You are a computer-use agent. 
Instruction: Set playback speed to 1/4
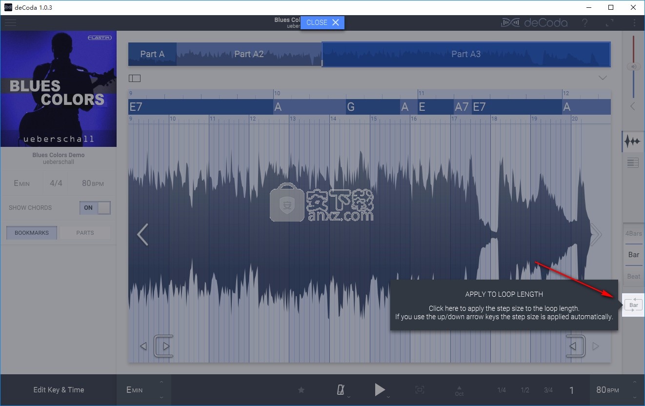pyautogui.click(x=502, y=390)
